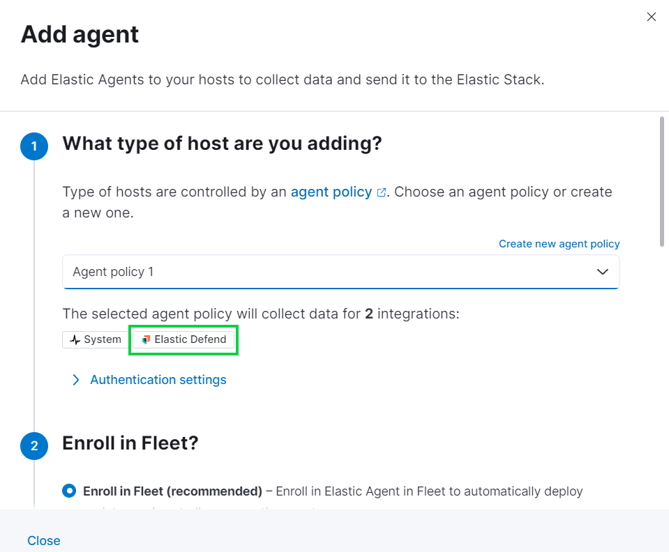Click the step 1 numbered circle
This screenshot has height=552, width=669.
[34, 146]
